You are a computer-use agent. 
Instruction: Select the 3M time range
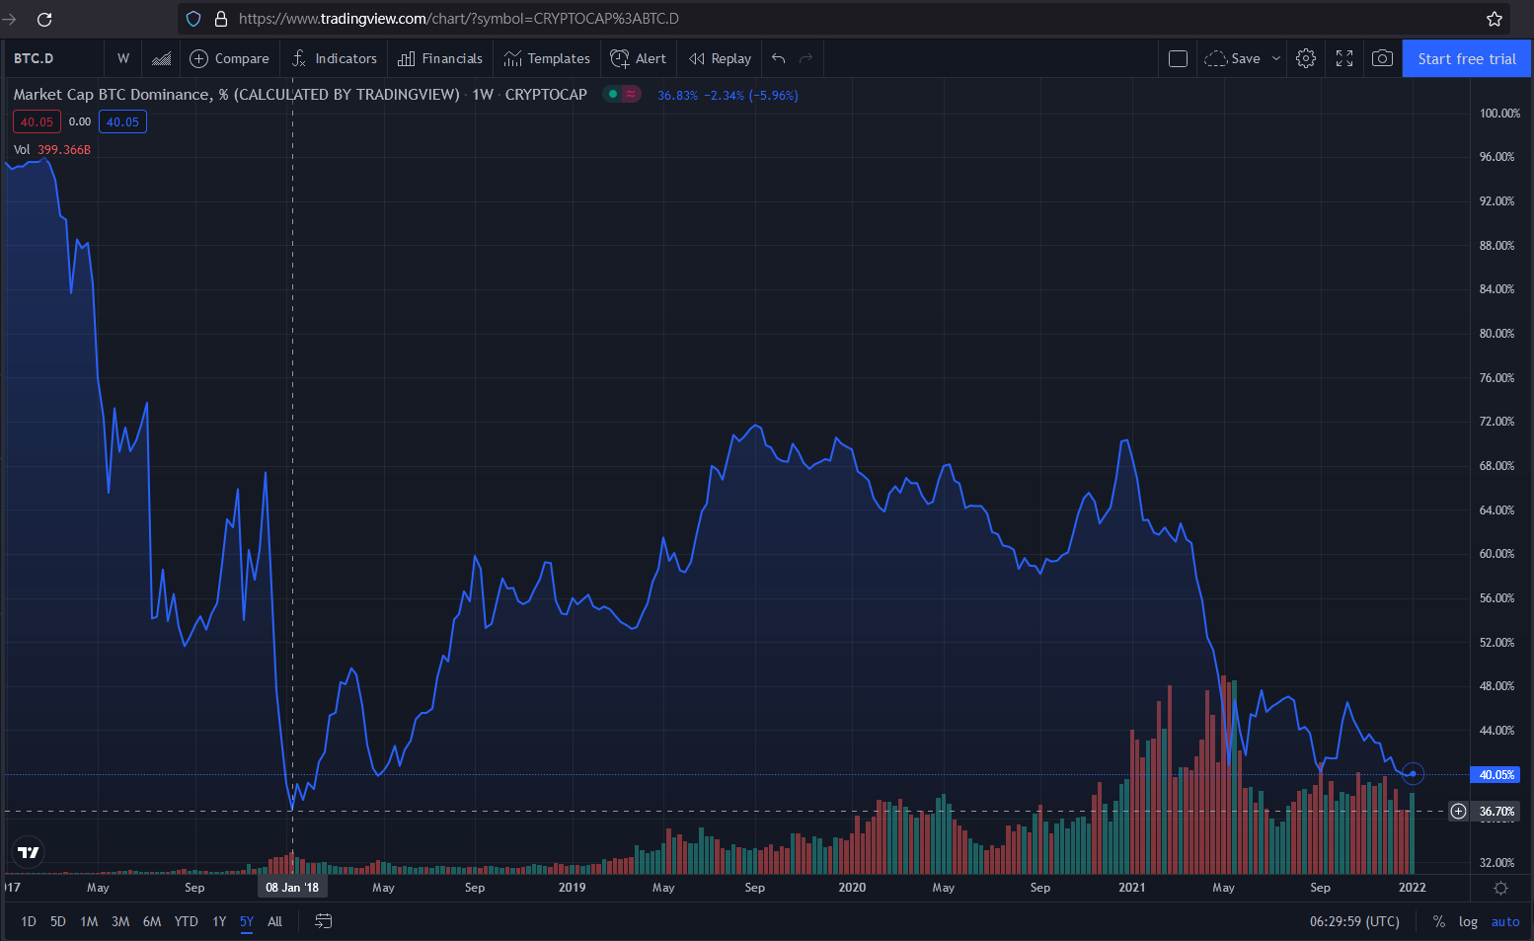click(x=120, y=921)
